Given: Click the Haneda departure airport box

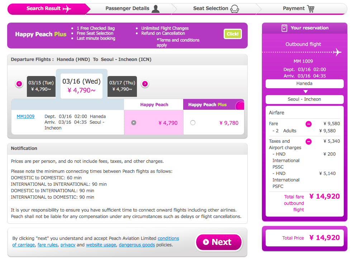Looking at the screenshot, I should [x=304, y=84].
